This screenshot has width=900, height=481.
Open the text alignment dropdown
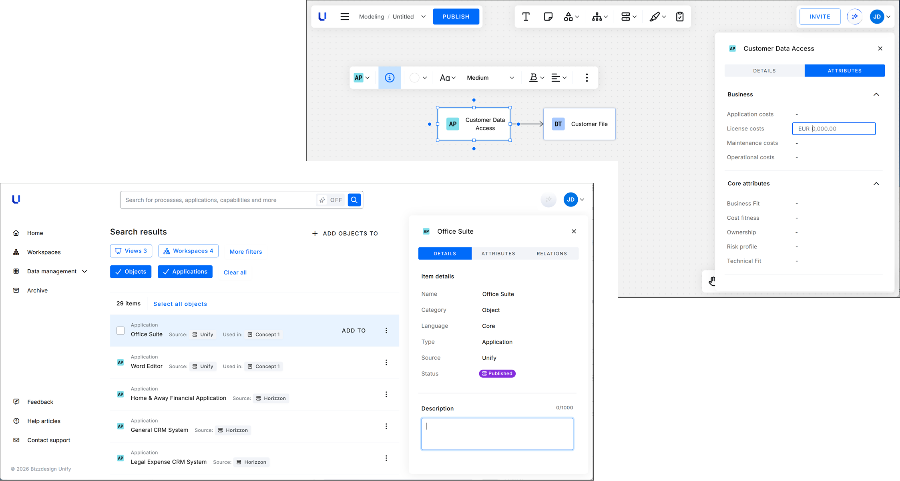pyautogui.click(x=559, y=78)
